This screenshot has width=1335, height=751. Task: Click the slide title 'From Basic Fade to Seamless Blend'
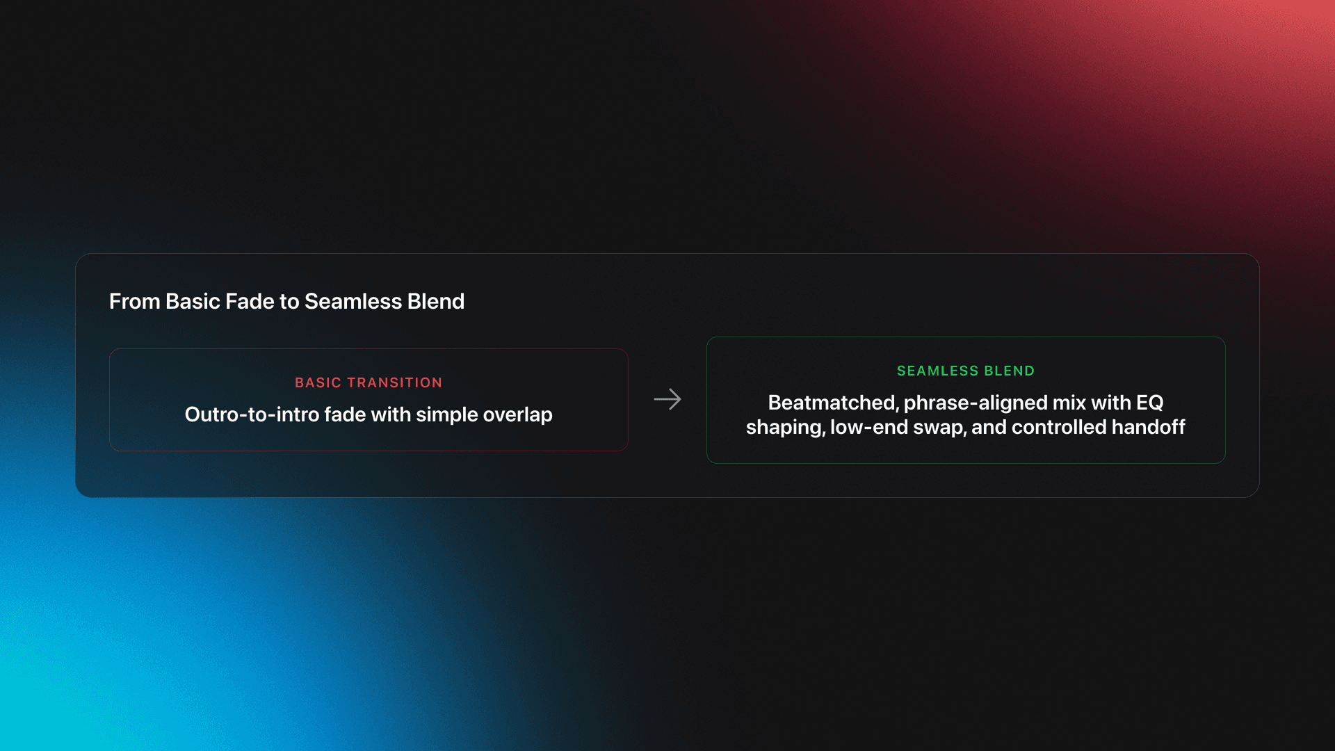pyautogui.click(x=286, y=301)
